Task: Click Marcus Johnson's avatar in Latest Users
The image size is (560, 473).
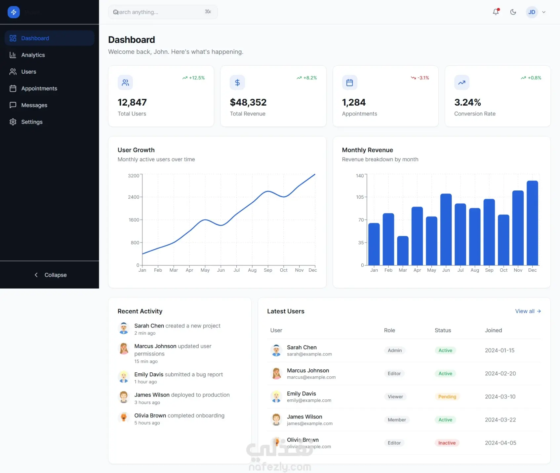Action: tap(276, 374)
